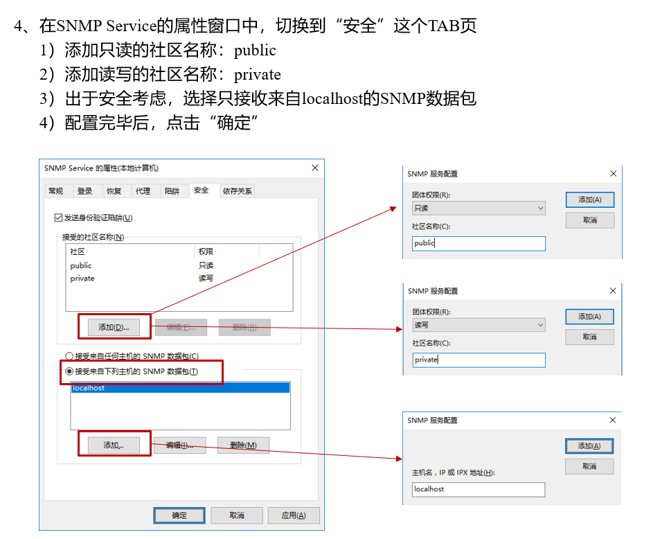Click the host name field containing localhost
This screenshot has height=539, width=660.
[x=479, y=489]
